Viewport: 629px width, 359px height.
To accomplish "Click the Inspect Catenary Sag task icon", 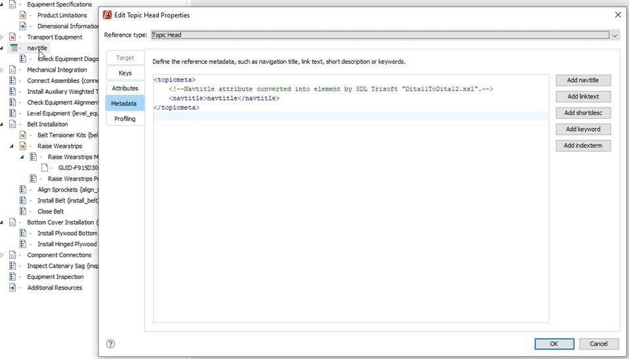I will (12, 266).
